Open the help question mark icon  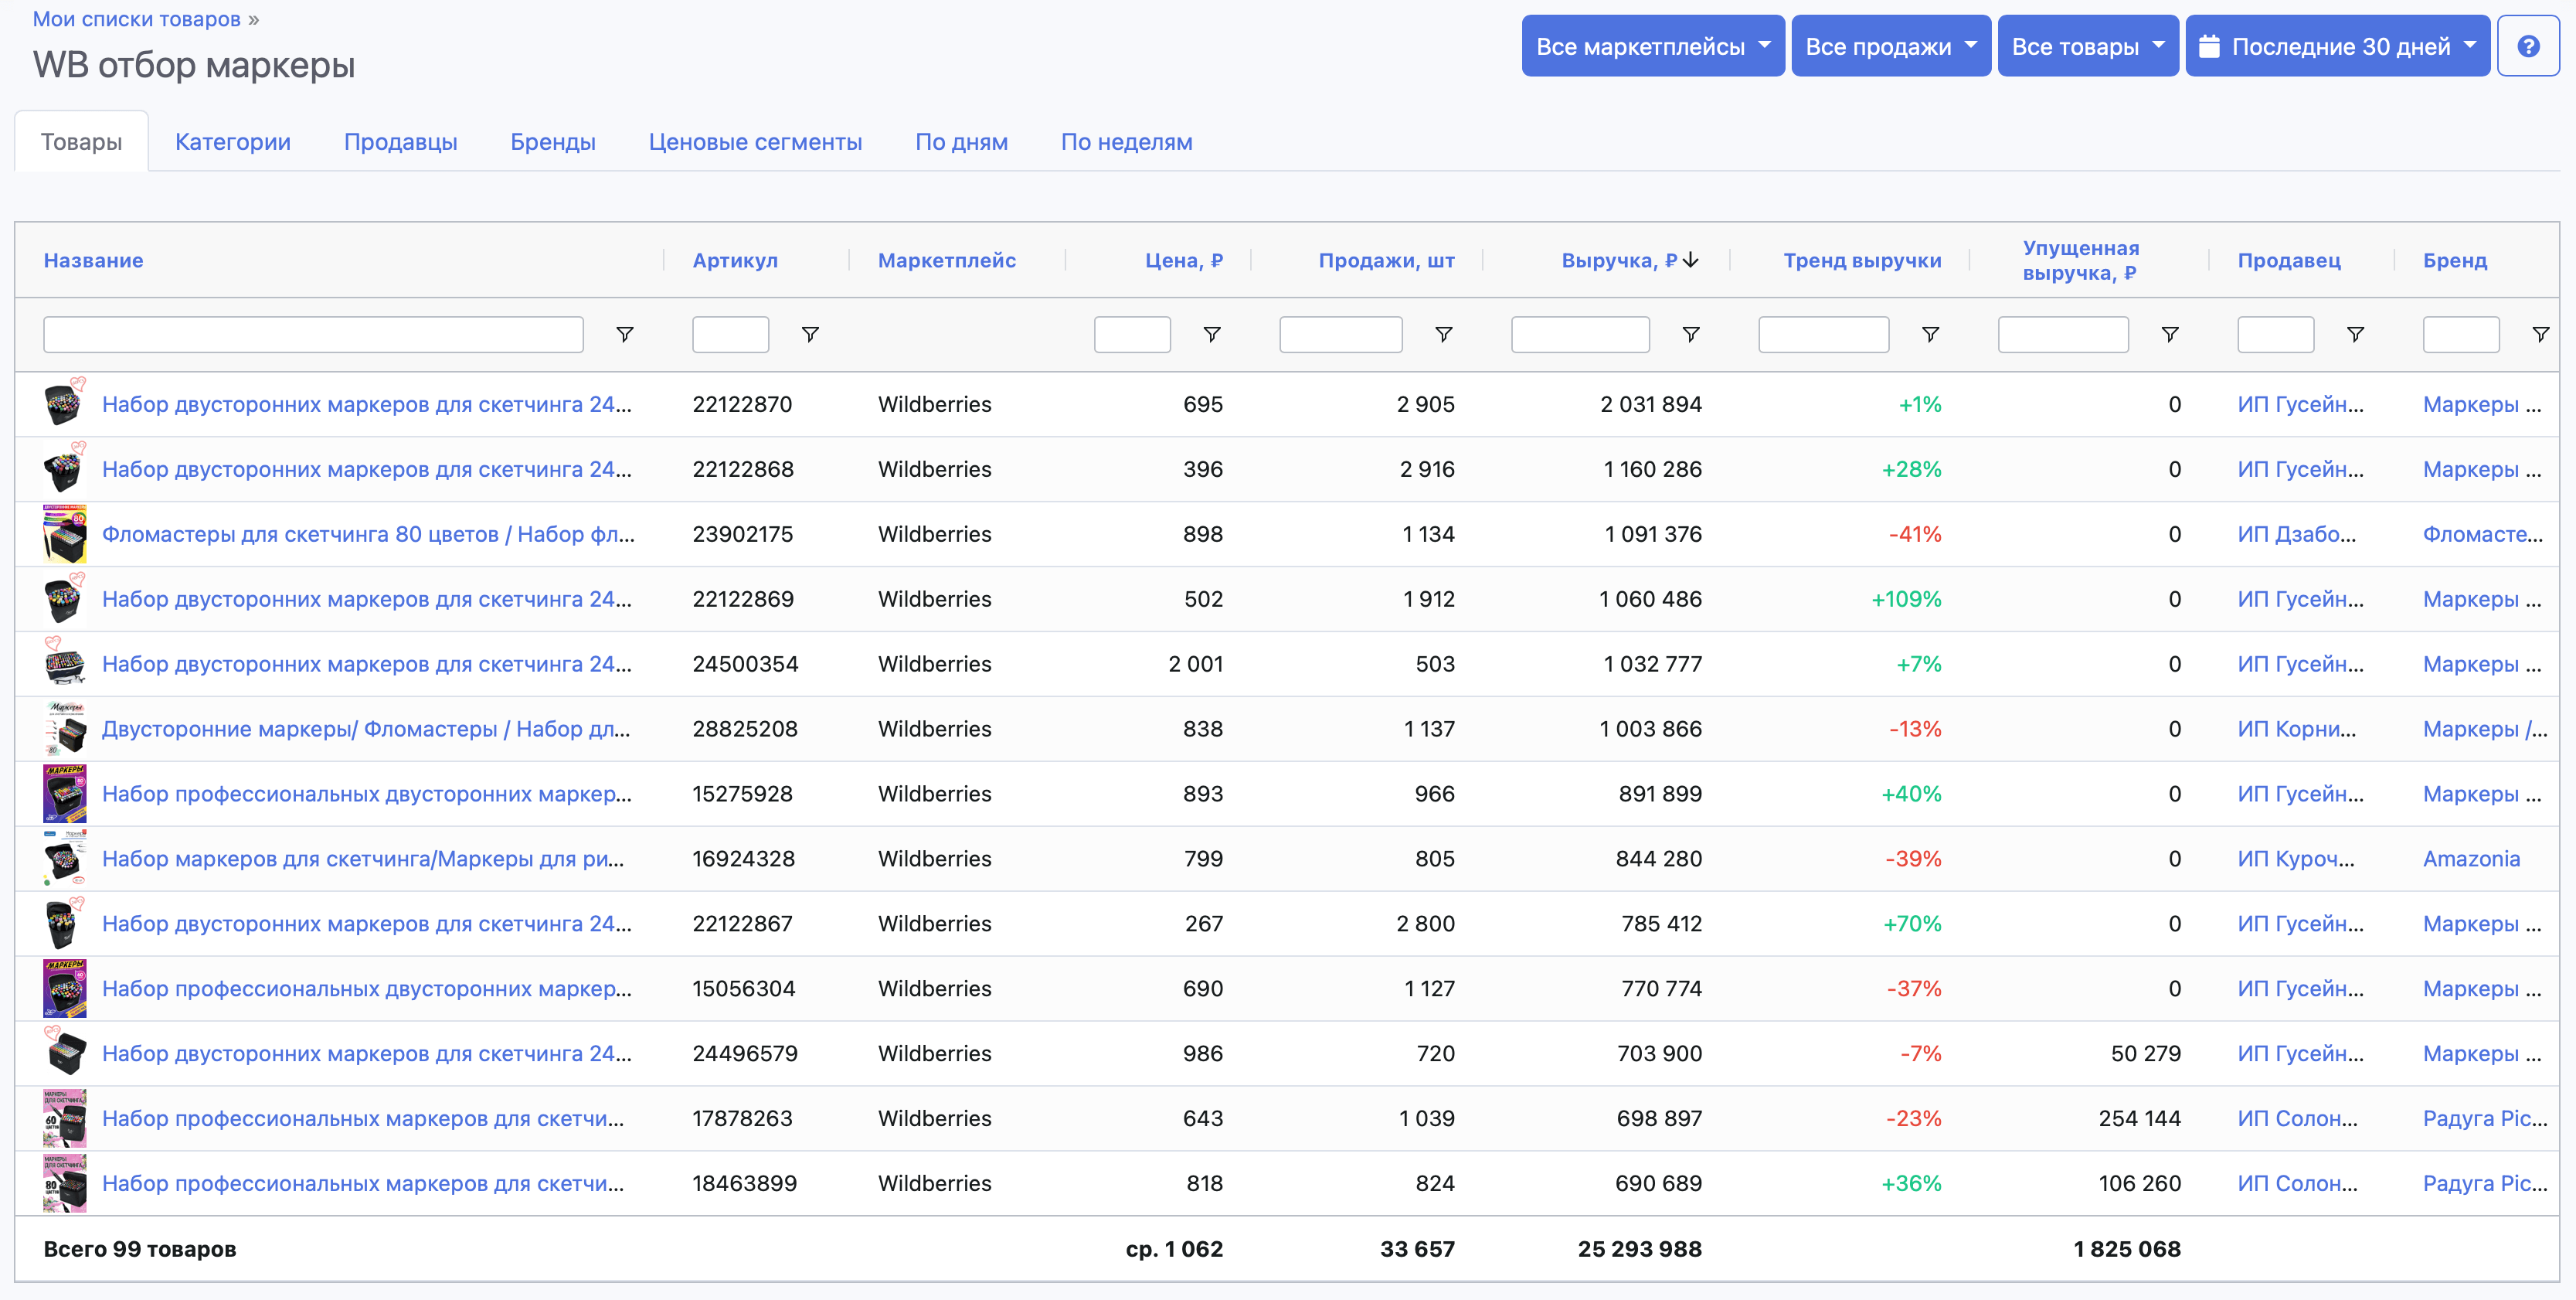tap(2529, 45)
